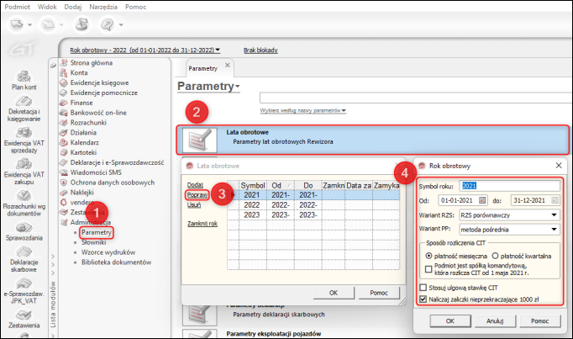The height and width of the screenshot is (339, 573).
Task: Click the toolbar icon below Dodaj menu
Action: click(x=82, y=24)
